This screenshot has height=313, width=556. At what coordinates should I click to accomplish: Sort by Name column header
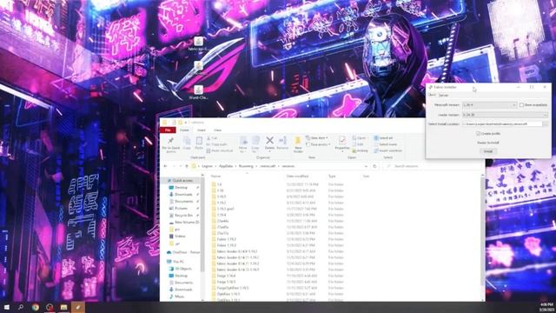[x=215, y=176]
